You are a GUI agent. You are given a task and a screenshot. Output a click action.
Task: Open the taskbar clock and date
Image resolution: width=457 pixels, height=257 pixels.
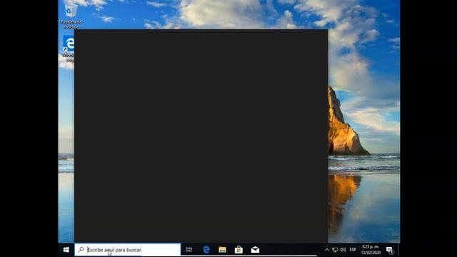click(371, 250)
